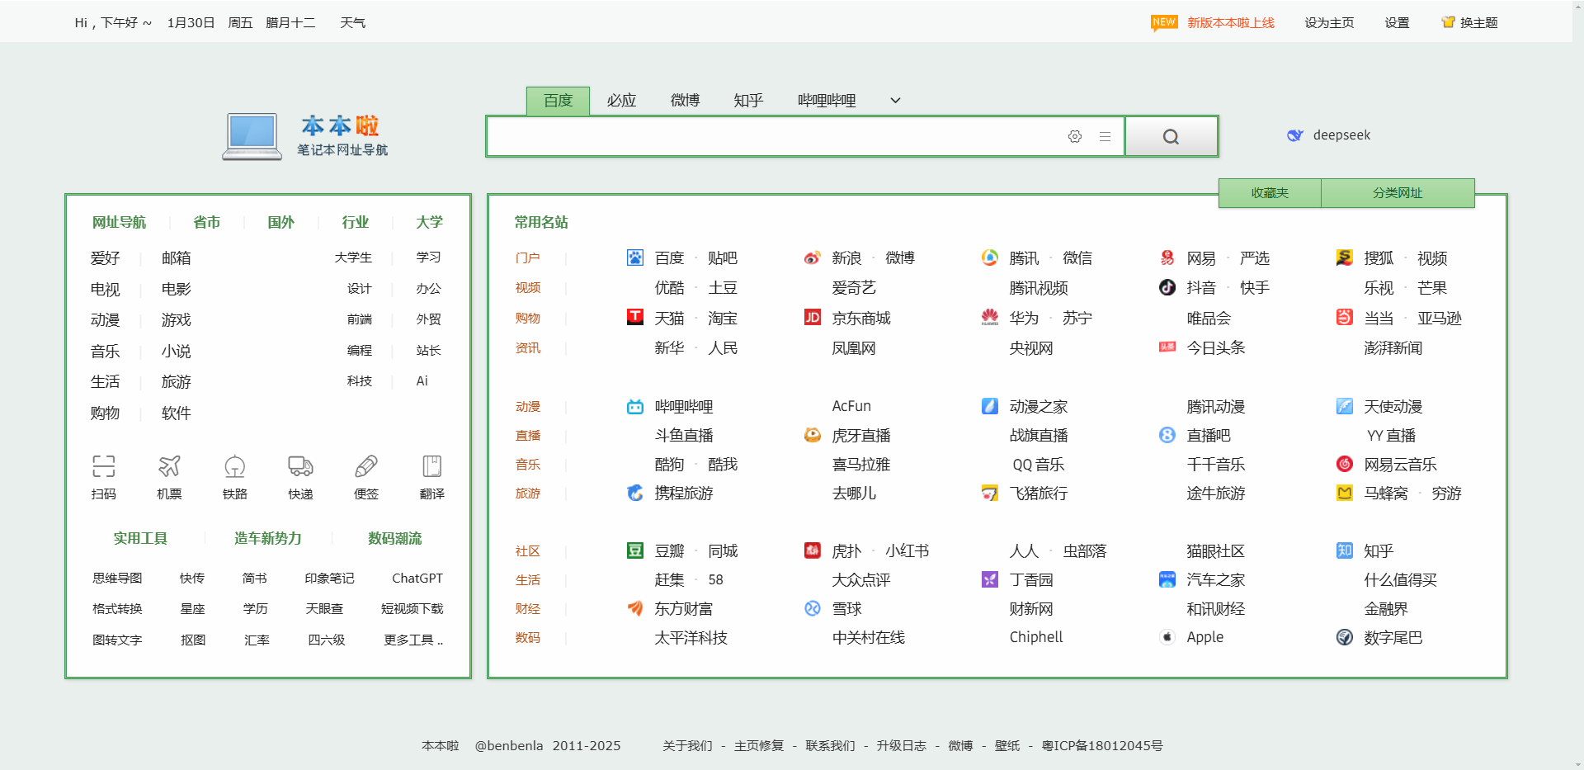Open 换主题 to change the theme
The height and width of the screenshot is (770, 1584).
1478,22
